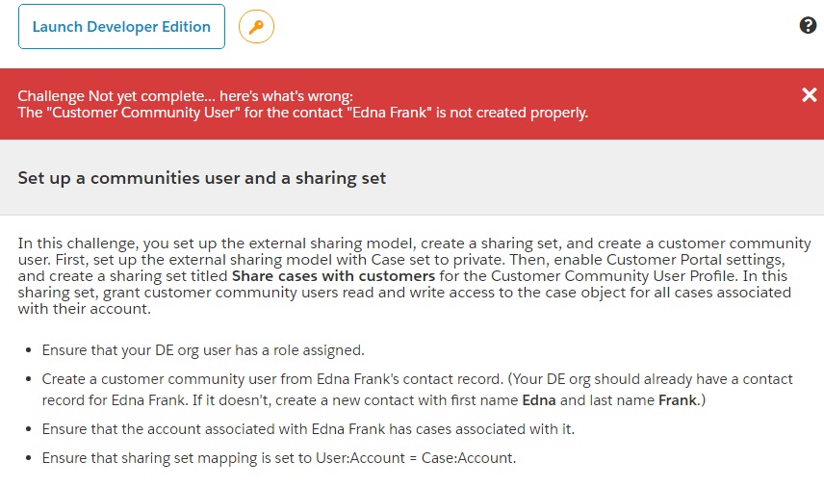Image resolution: width=824 pixels, height=487 pixels.
Task: Click the "Set up a communities user" heading
Action: pos(202,178)
